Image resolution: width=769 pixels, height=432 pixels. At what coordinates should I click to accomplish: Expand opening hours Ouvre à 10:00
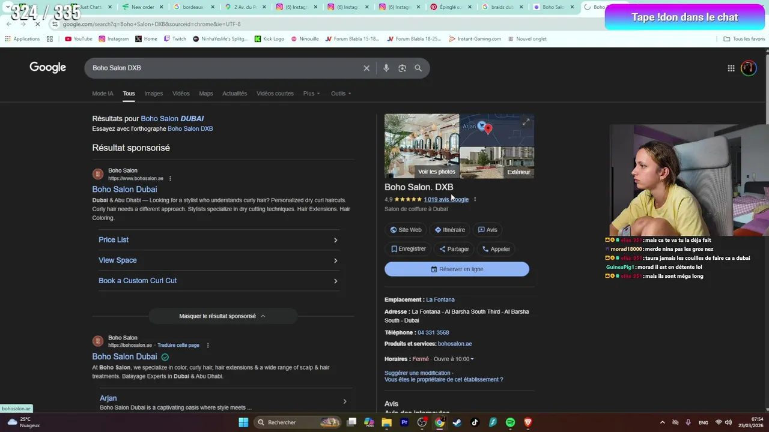(454, 359)
